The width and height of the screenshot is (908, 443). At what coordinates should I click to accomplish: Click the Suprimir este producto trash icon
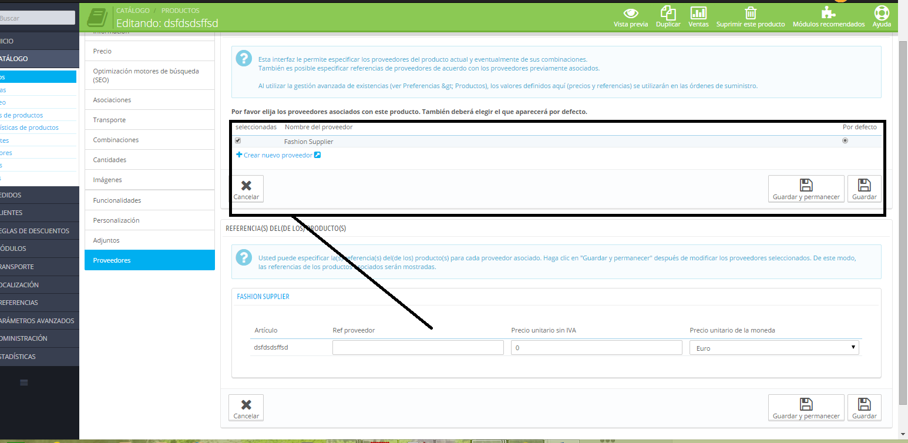point(750,13)
